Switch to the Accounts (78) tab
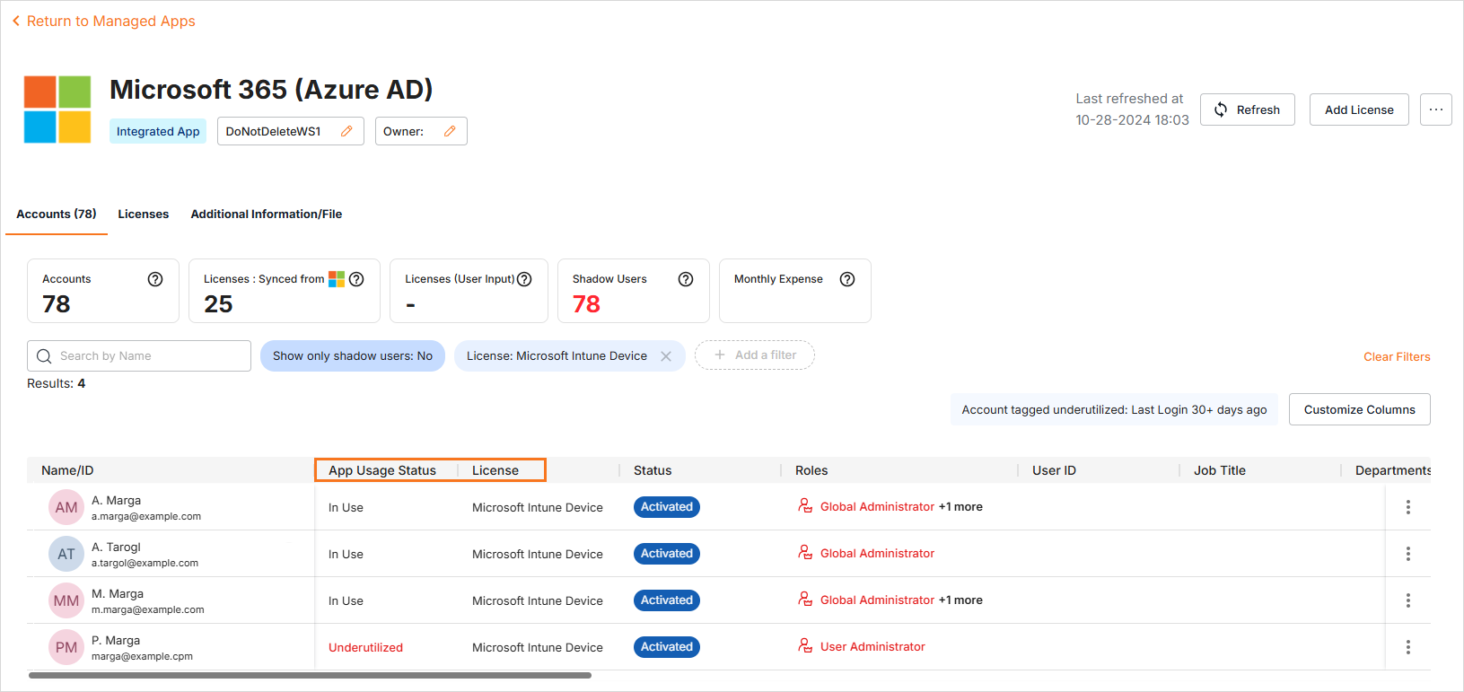 click(57, 214)
